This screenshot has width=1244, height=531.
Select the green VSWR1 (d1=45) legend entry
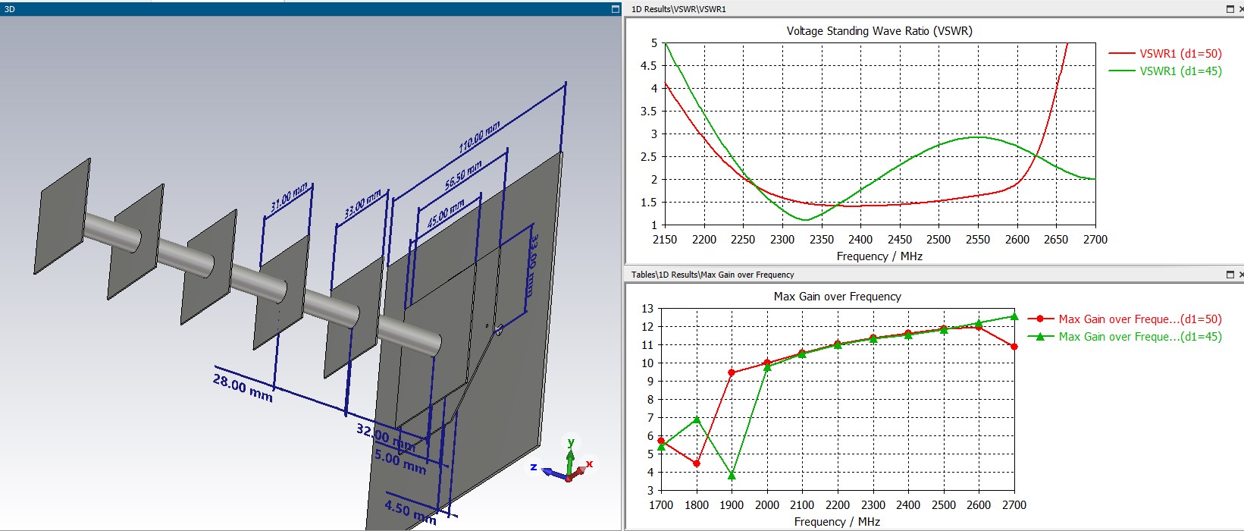coord(1165,71)
